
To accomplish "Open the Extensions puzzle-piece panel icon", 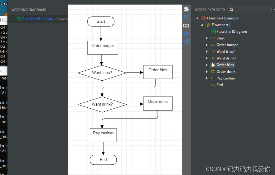I will pyautogui.click(x=186, y=9).
